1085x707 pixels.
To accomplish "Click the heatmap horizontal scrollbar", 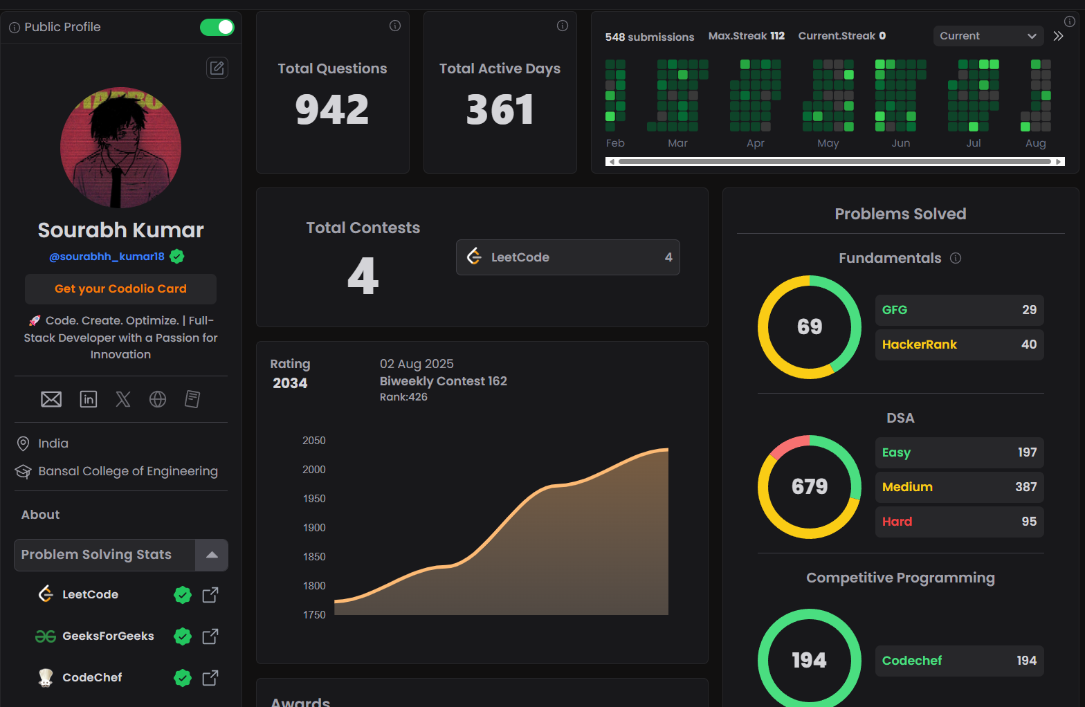I will tap(835, 162).
